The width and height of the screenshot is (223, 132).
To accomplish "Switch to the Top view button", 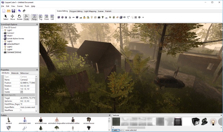I will [x=41, y=17].
